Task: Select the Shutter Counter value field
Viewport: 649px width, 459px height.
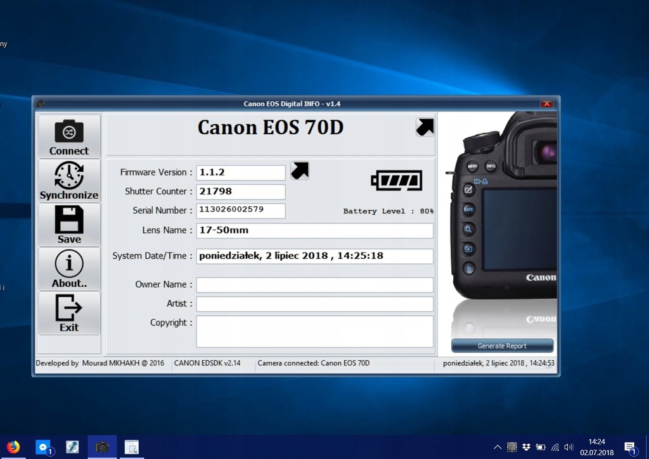Action: 240,191
